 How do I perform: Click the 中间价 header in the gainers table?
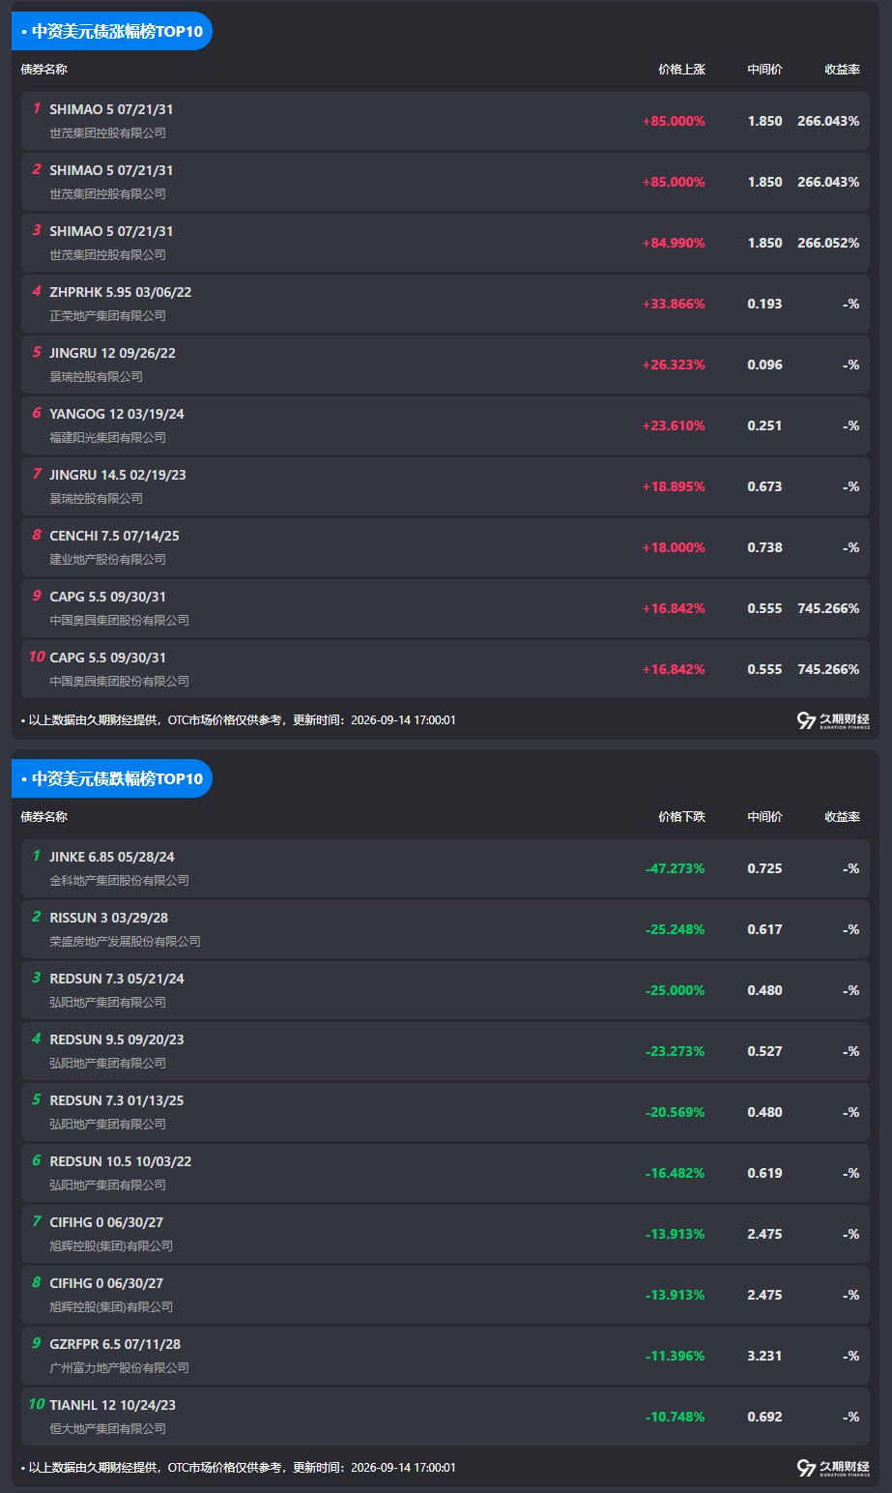click(x=765, y=70)
